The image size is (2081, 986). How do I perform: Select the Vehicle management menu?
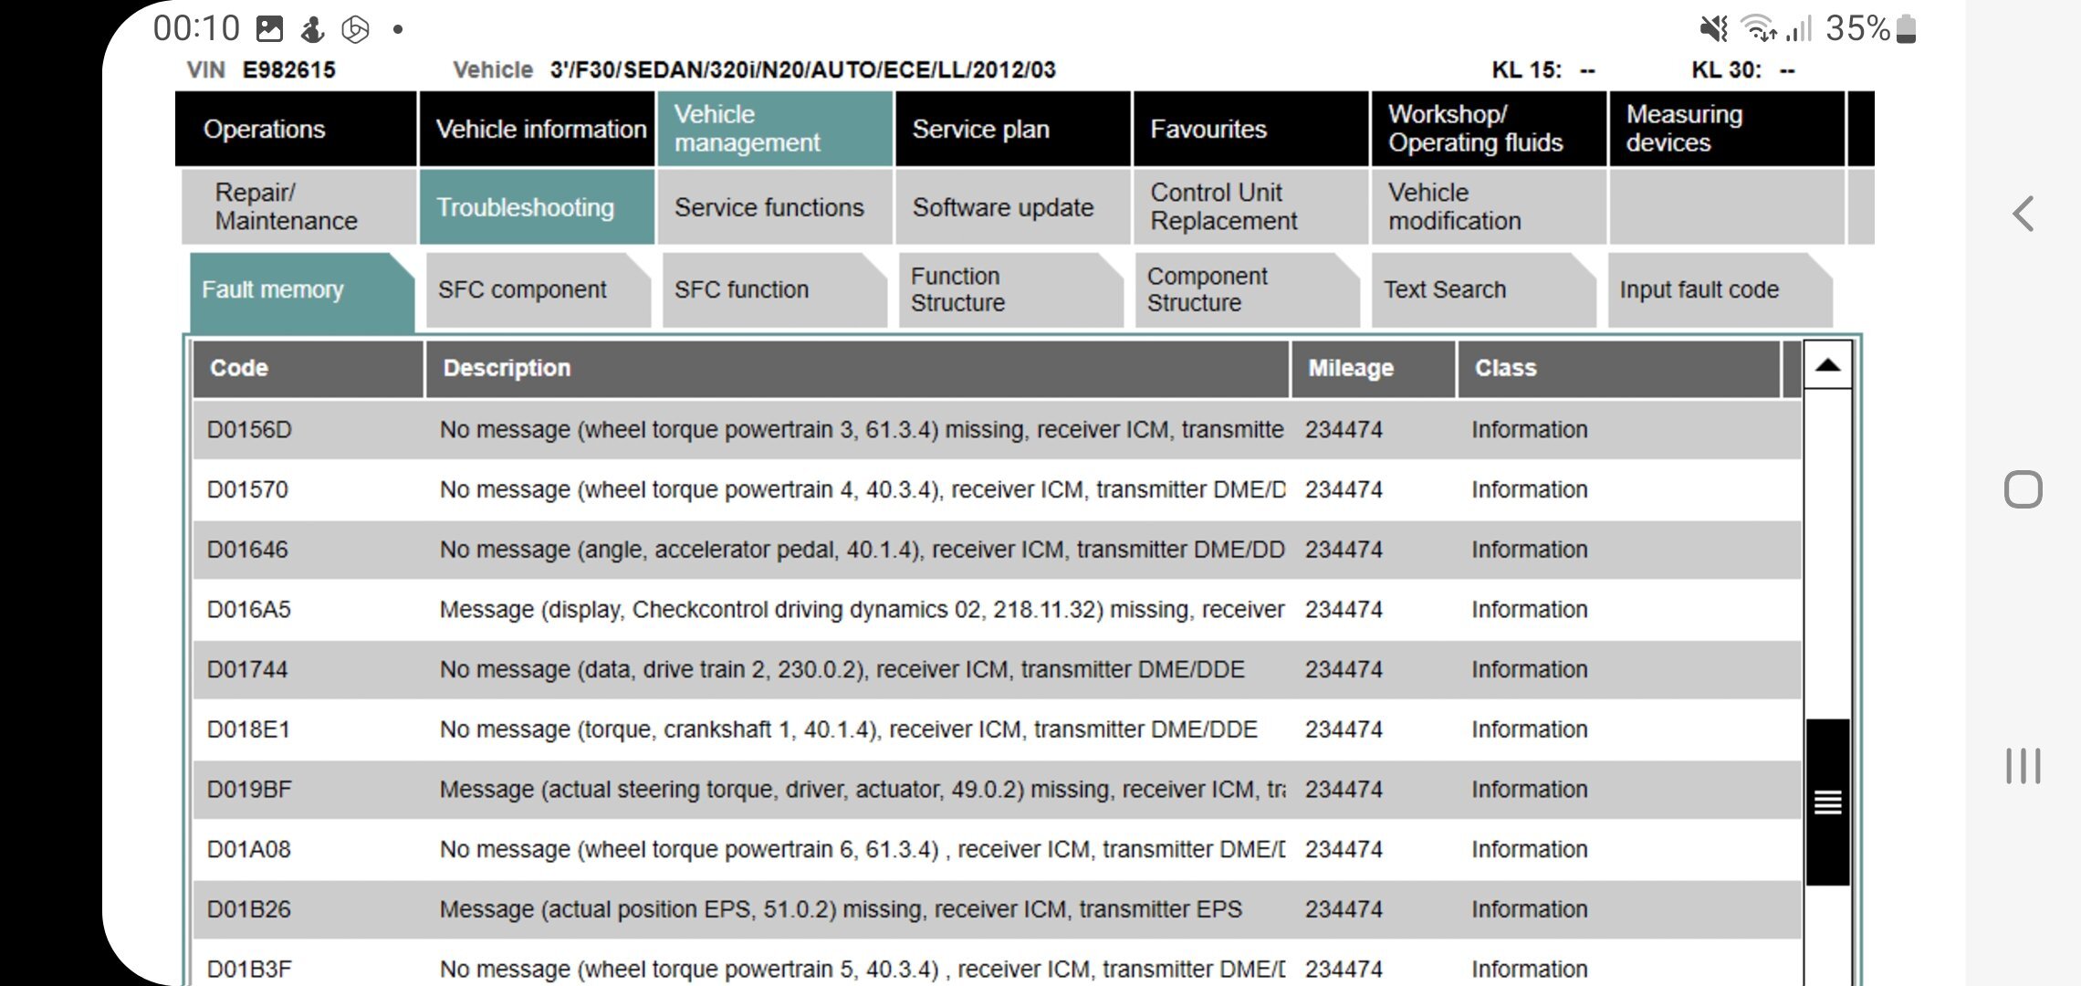click(775, 129)
